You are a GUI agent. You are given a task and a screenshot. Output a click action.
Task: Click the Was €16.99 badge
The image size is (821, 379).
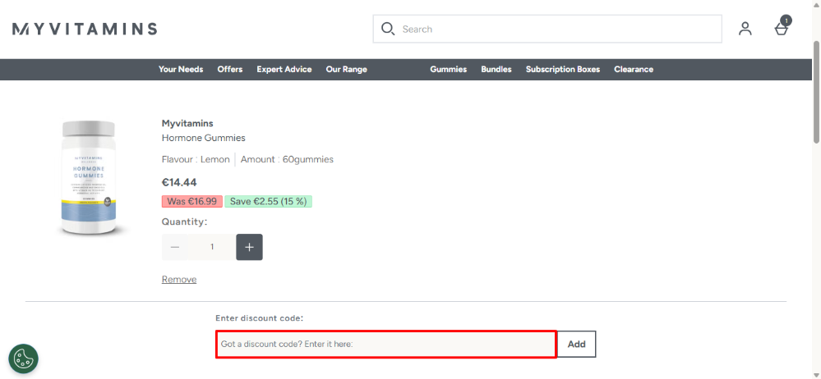point(192,201)
